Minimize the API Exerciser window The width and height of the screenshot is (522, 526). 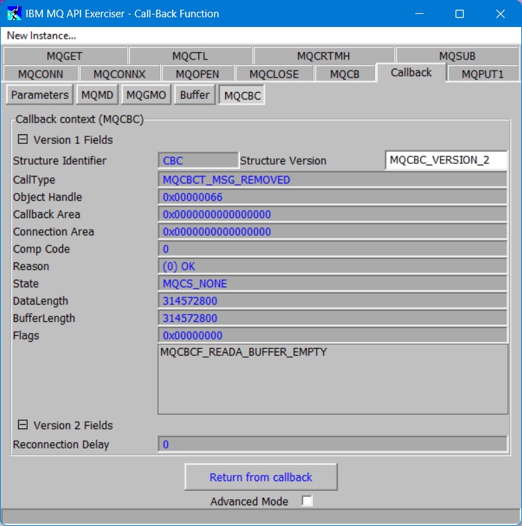click(419, 14)
